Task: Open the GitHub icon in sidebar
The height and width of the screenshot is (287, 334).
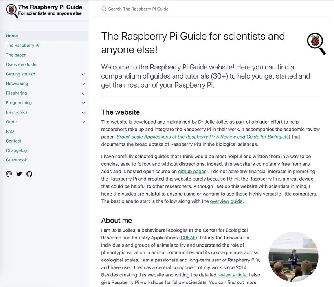Action: [29, 174]
